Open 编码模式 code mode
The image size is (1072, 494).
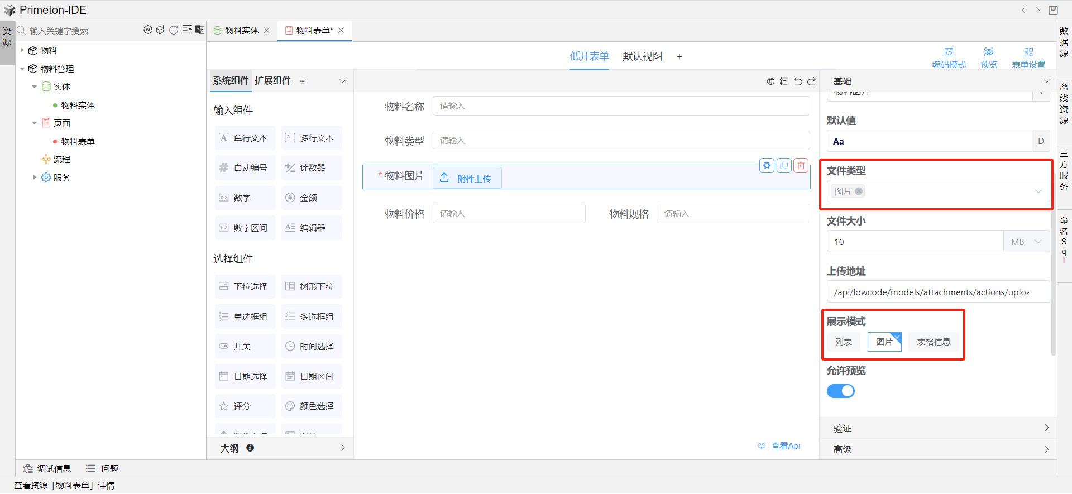coord(949,57)
